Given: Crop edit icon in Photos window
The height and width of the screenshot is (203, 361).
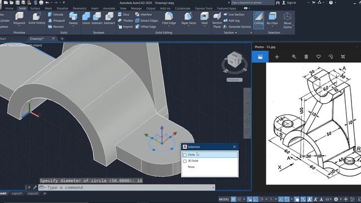Looking at the screenshot, I should pos(343,56).
